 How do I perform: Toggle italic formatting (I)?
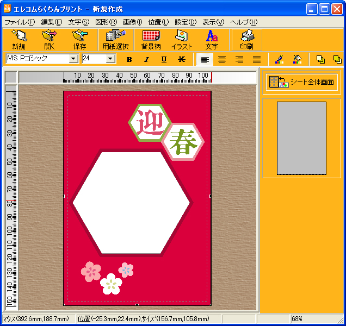pos(146,59)
